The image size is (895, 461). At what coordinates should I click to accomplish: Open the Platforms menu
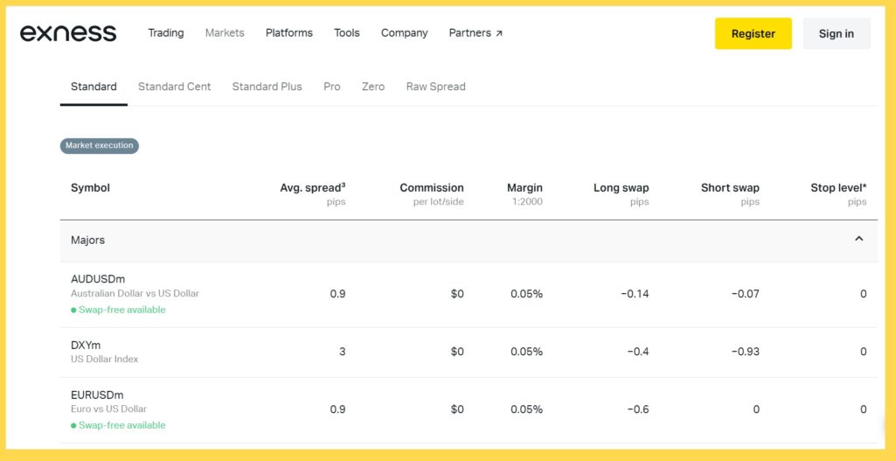click(288, 33)
